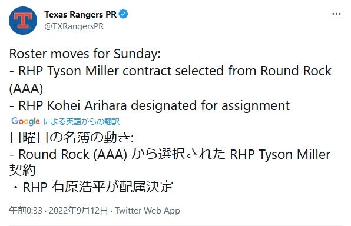Click the Twitter Web App source label
Screen dimensions: 351x226
pos(147,211)
